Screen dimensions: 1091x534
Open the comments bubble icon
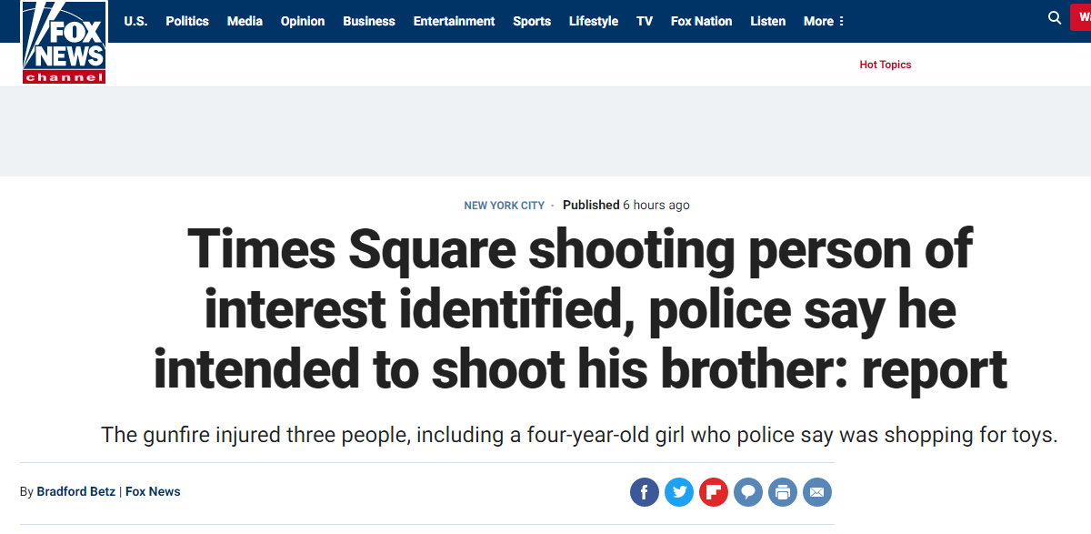[x=747, y=492]
